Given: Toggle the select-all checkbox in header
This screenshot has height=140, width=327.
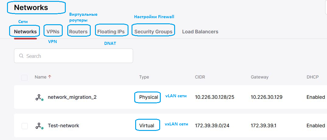Looking at the screenshot, I should point(24,78).
